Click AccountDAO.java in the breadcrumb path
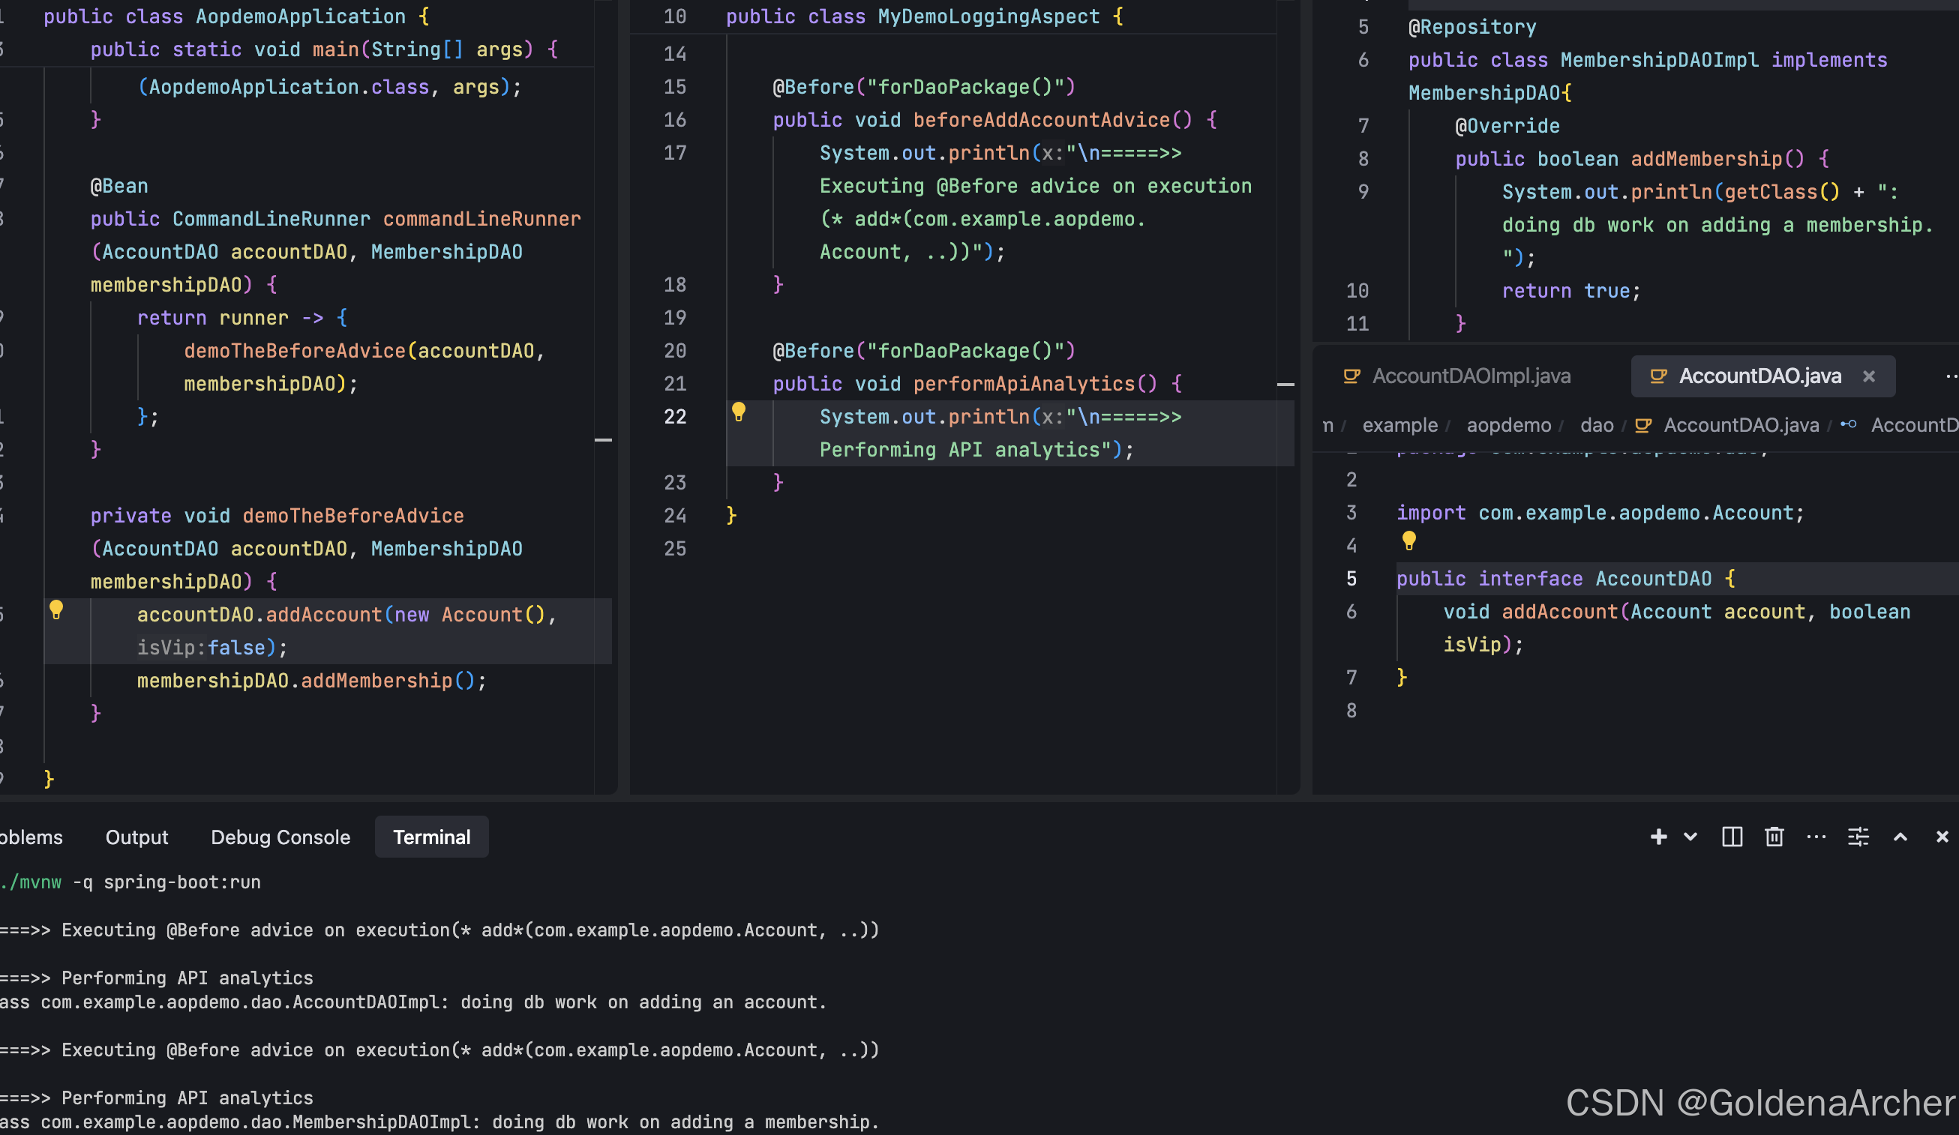The width and height of the screenshot is (1959, 1135). point(1741,425)
